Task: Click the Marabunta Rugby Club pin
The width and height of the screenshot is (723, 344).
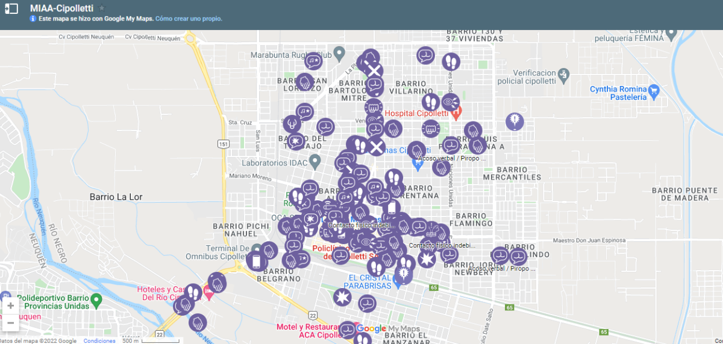Action: pos(339,55)
